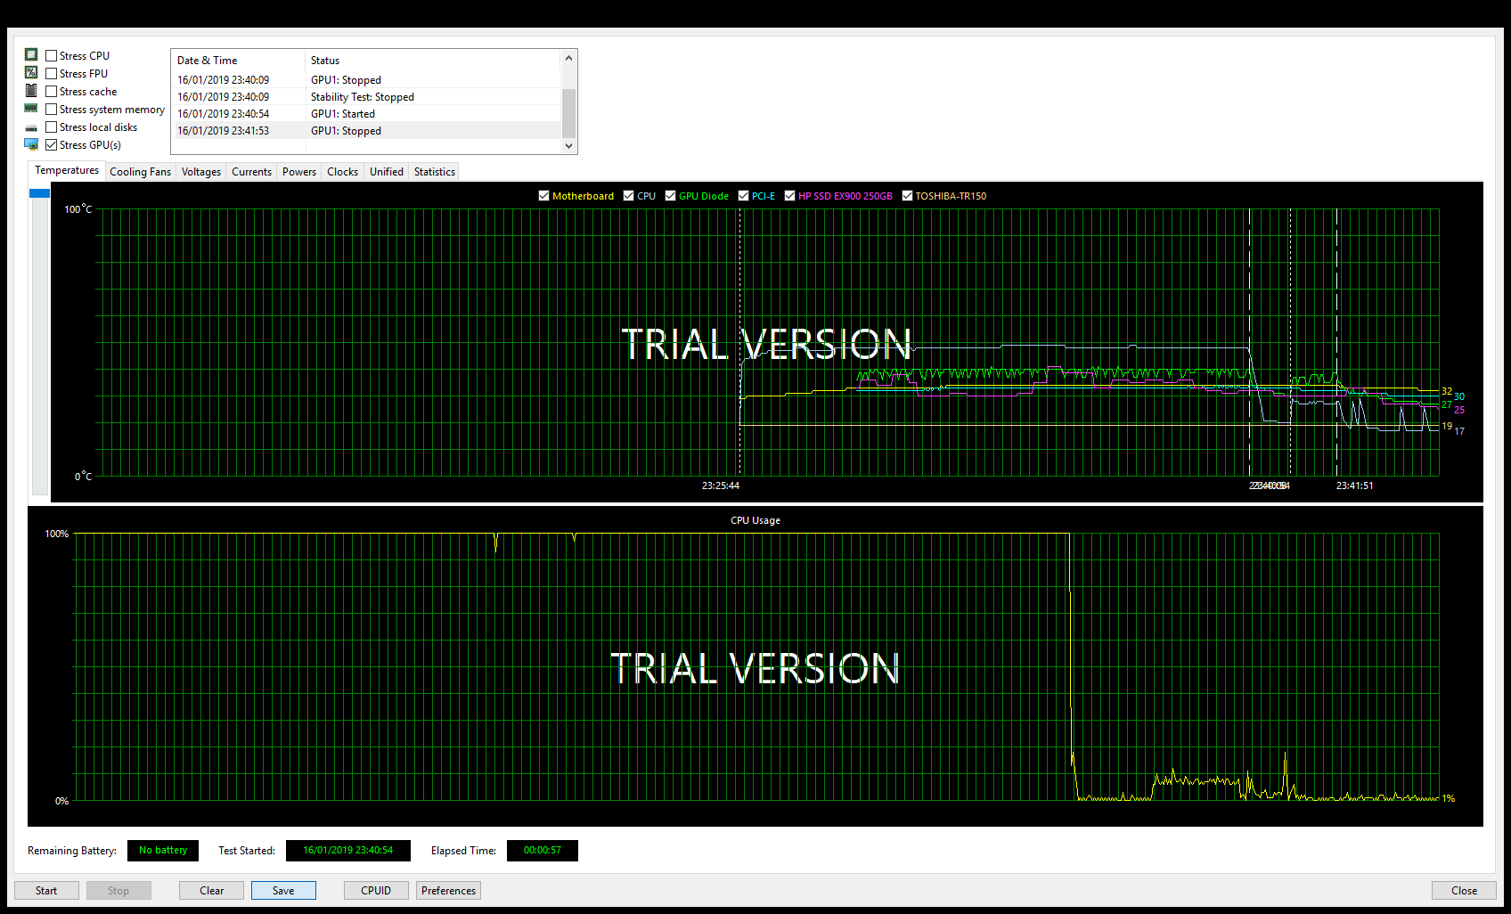
Task: Tick the Stress system memory checkbox
Action: coord(52,110)
